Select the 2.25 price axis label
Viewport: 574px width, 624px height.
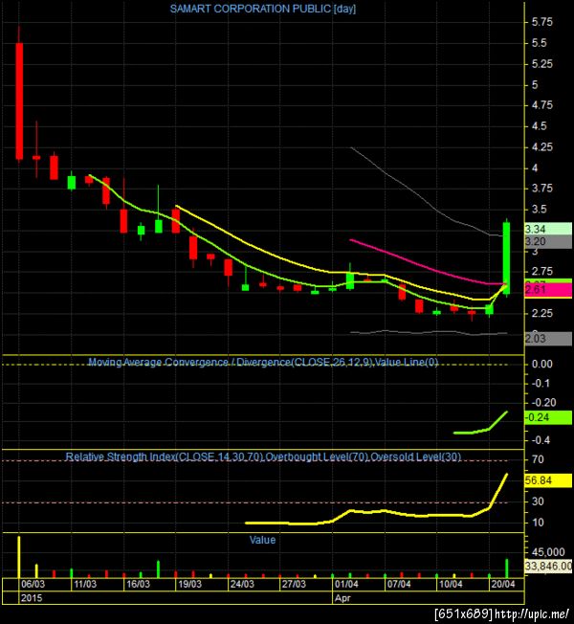click(x=542, y=313)
